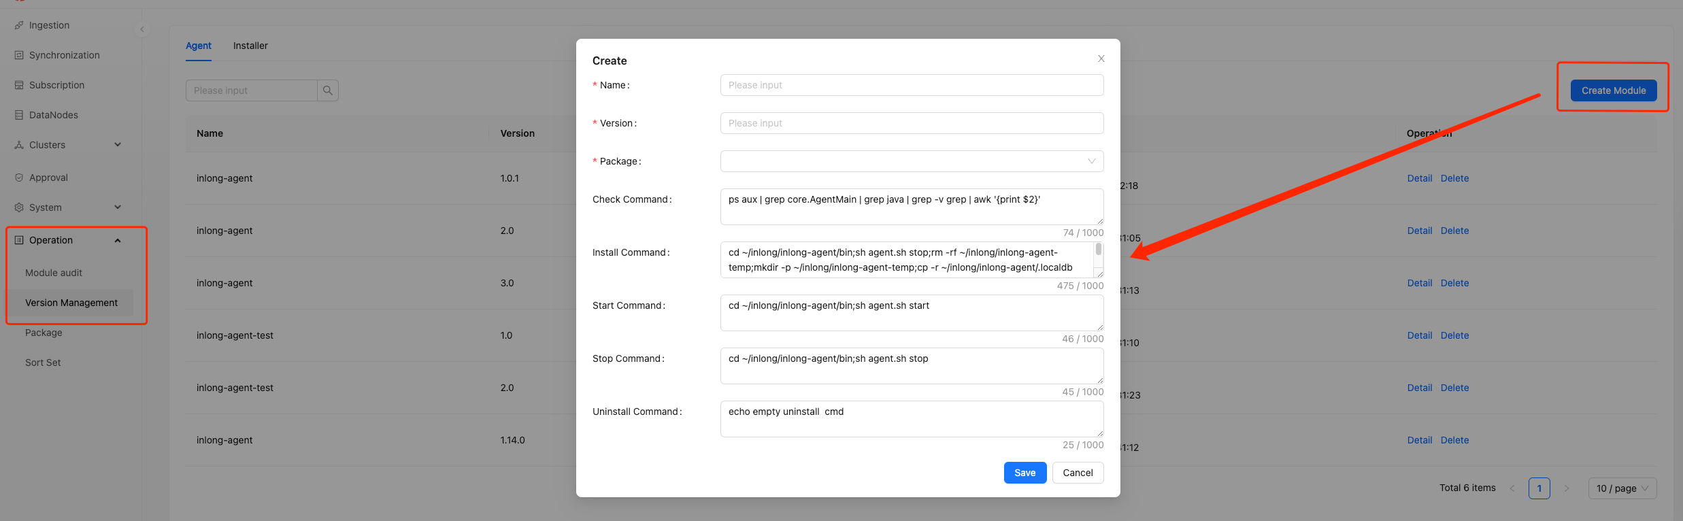Expand the System menu
The image size is (1683, 521).
coord(118,207)
